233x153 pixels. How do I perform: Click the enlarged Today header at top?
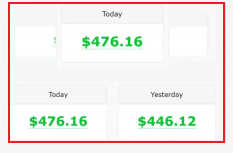(112, 14)
